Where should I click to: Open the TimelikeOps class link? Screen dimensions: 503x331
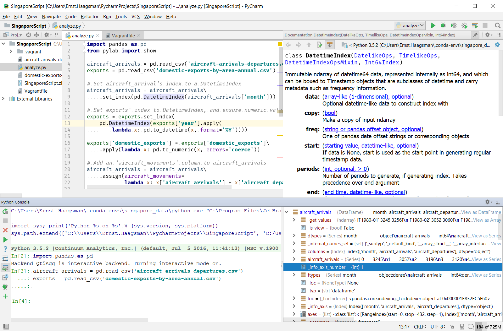pyautogui.click(x=418, y=56)
